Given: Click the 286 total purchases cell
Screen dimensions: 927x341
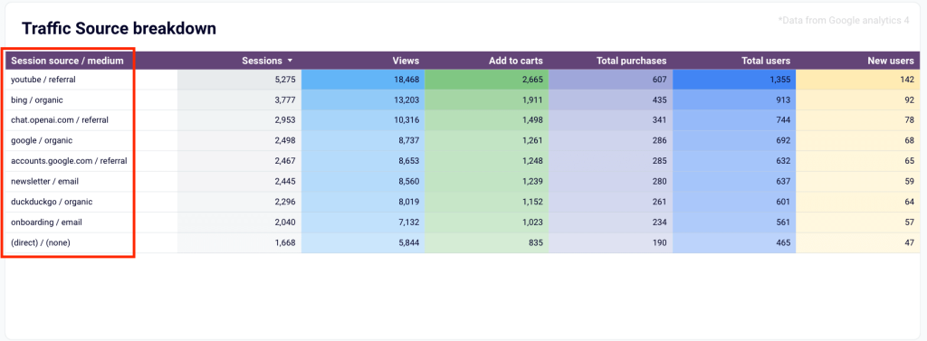Looking at the screenshot, I should (x=611, y=141).
